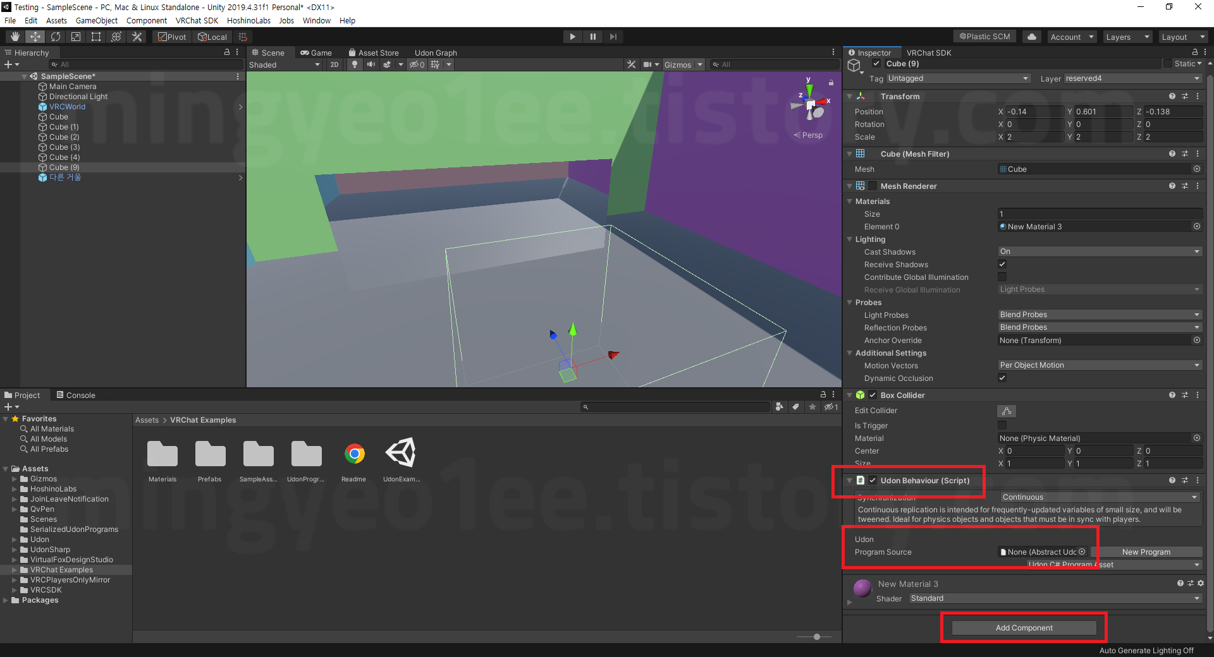The width and height of the screenshot is (1214, 657).
Task: Select the Rect tool
Action: click(x=96, y=37)
